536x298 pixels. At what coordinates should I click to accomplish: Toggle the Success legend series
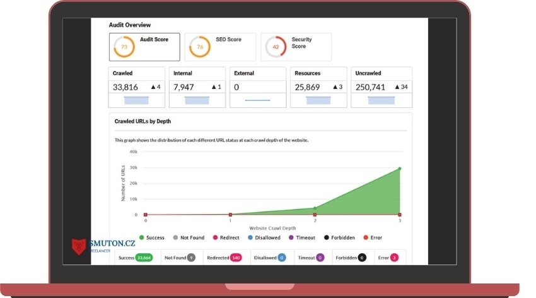pyautogui.click(x=152, y=237)
